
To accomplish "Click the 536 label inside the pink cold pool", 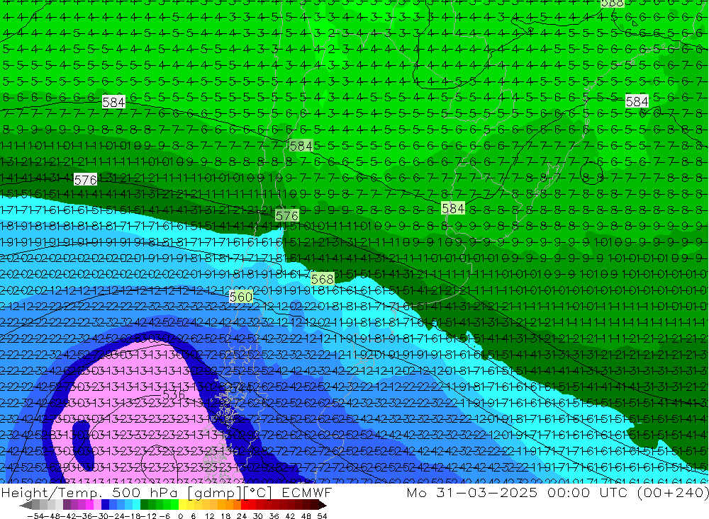I will point(174,395).
